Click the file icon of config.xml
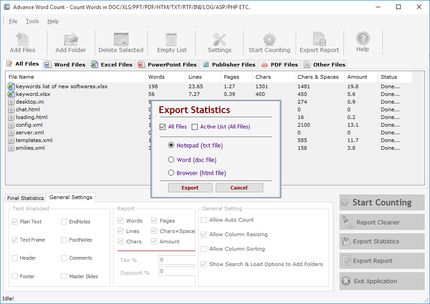This screenshot has width=430, height=304. [x=11, y=125]
